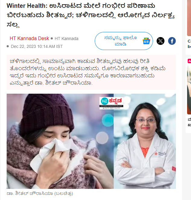
Task: Open the sneezing woman photo
Action: pos(60,141)
